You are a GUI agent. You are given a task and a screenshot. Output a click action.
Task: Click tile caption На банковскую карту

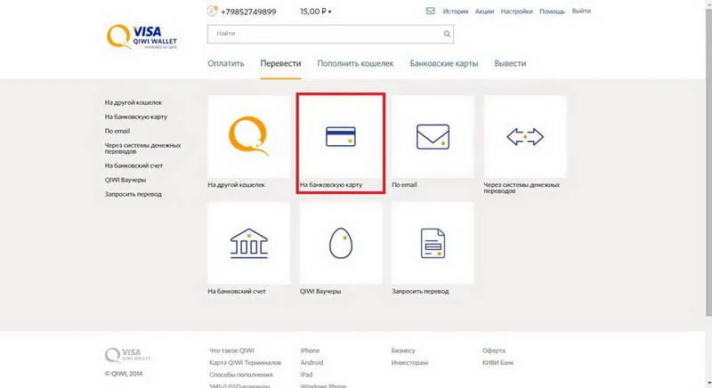(x=331, y=185)
